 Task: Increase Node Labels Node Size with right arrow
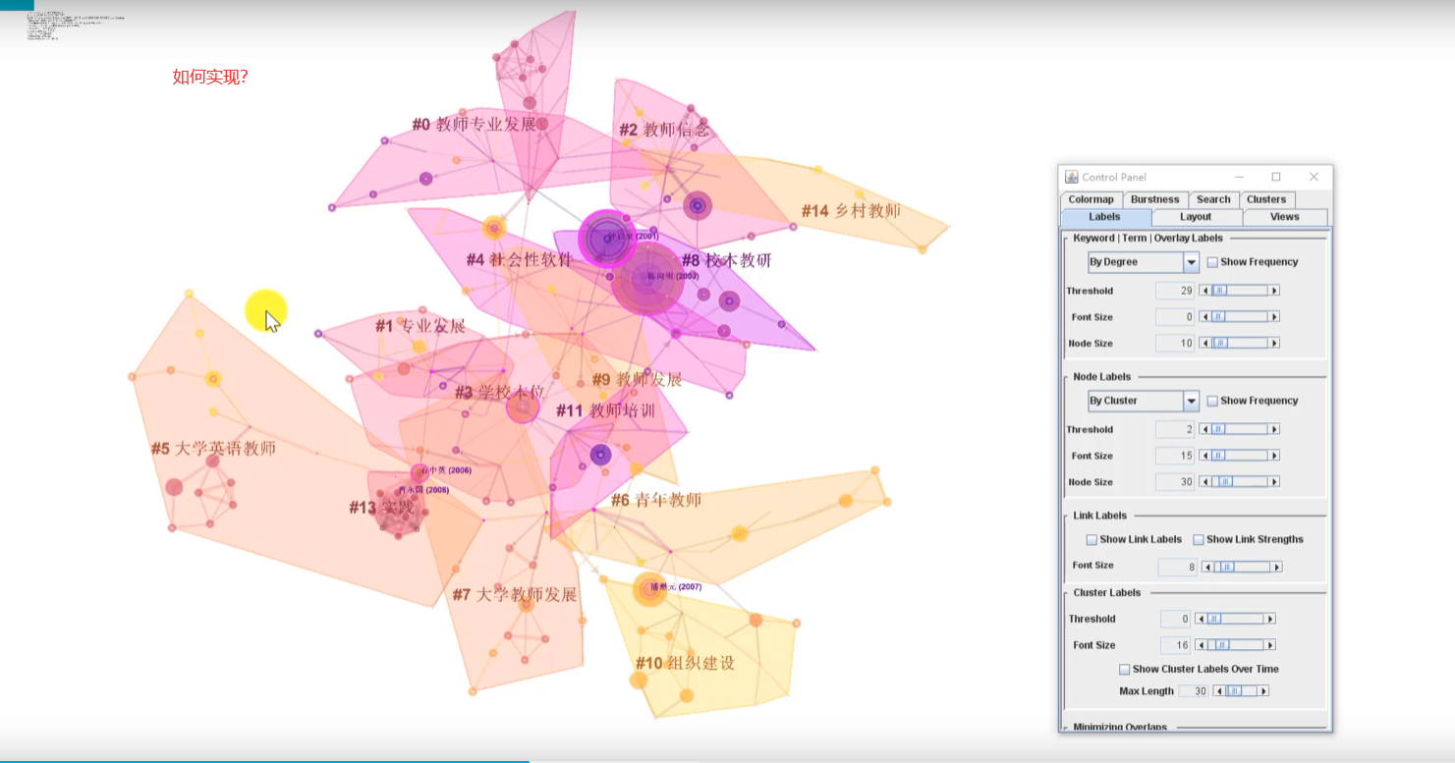point(1274,482)
